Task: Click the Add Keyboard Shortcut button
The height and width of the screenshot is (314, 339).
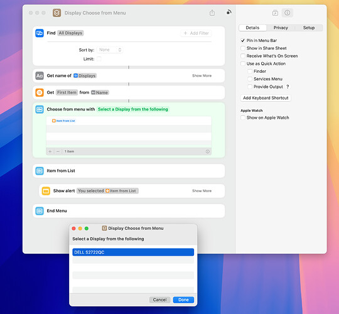Action: tap(266, 98)
